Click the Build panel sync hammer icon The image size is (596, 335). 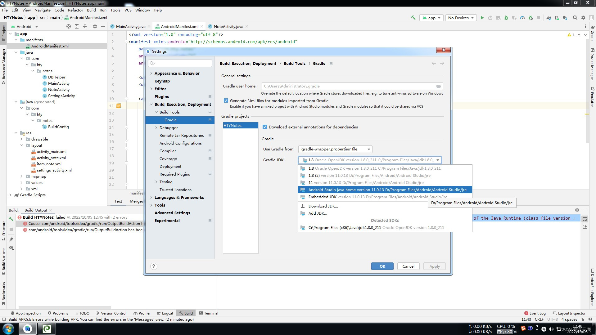pyautogui.click(x=11, y=219)
